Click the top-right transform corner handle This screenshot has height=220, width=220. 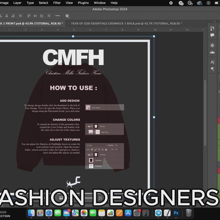coord(154,36)
